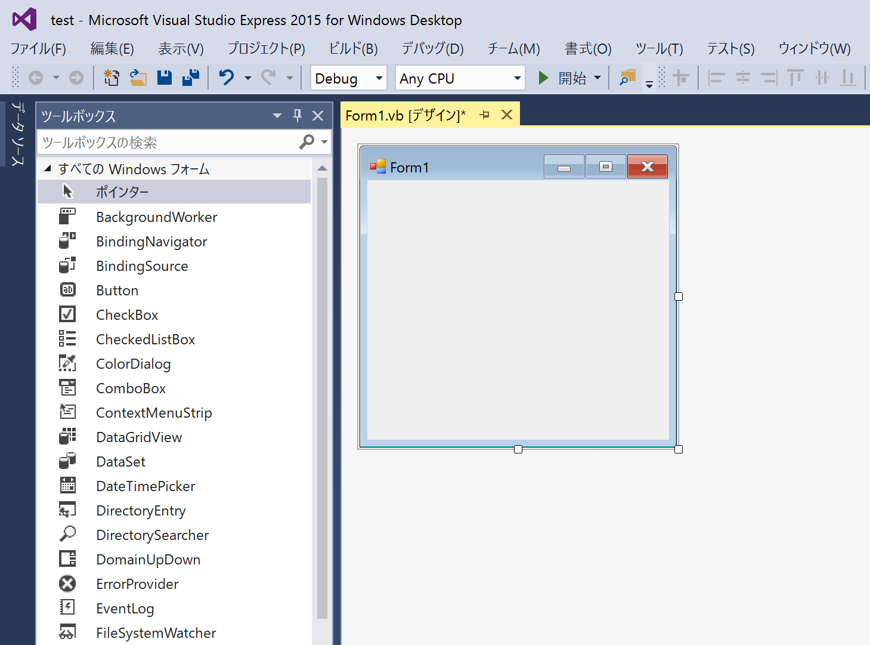
Task: Collapse the All Windows Forms toolbox group
Action: coord(48,169)
